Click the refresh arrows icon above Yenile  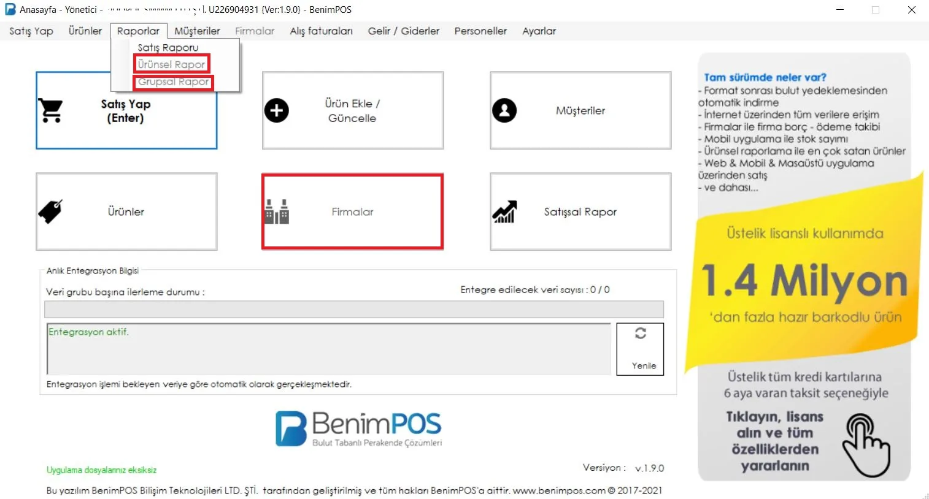pos(641,333)
